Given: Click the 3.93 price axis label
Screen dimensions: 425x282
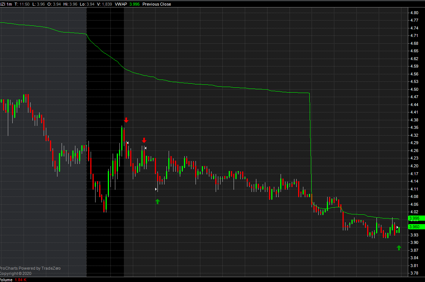Looking at the screenshot, I should click(414, 235).
